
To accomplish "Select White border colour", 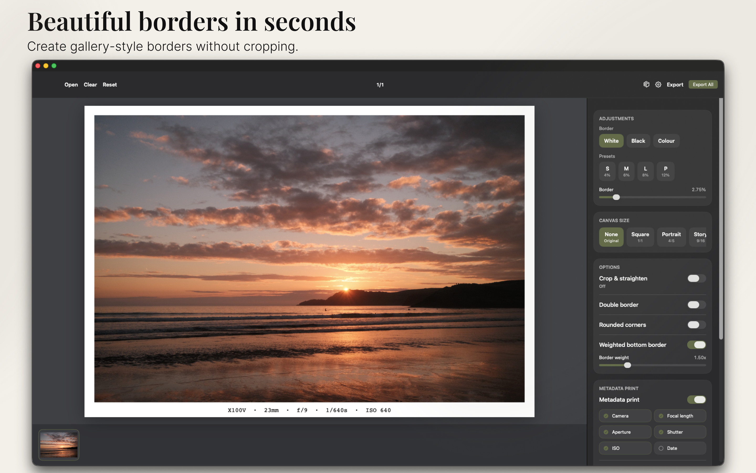I will point(611,141).
